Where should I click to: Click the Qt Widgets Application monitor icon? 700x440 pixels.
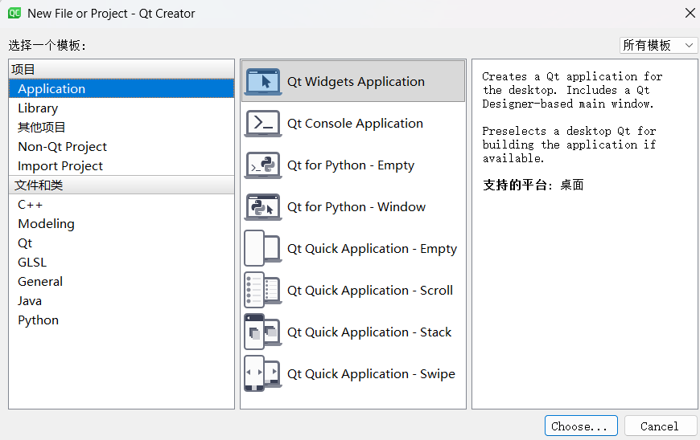tap(263, 82)
